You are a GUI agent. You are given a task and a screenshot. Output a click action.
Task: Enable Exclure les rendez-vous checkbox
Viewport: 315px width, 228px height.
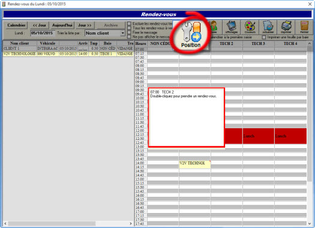point(129,24)
